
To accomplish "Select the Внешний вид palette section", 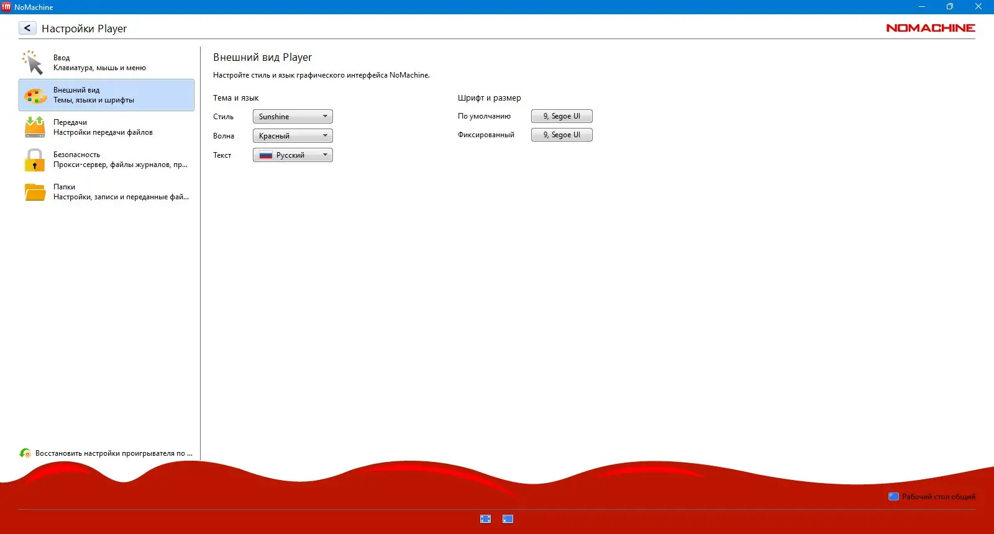I will (106, 95).
